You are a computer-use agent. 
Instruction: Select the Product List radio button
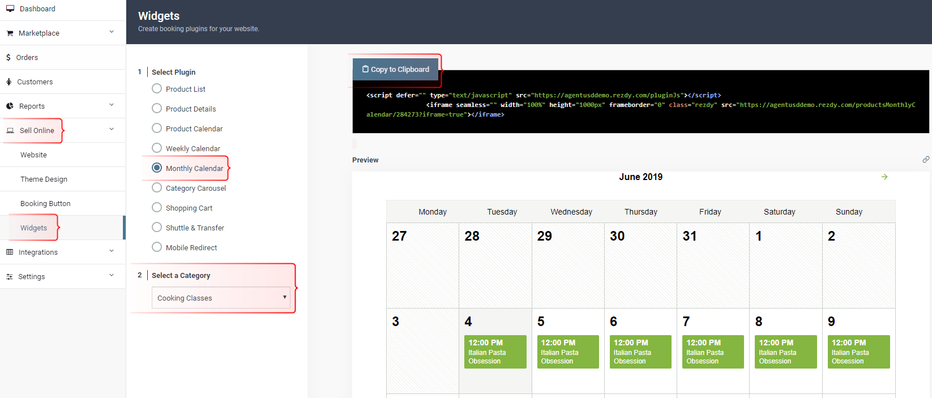157,88
